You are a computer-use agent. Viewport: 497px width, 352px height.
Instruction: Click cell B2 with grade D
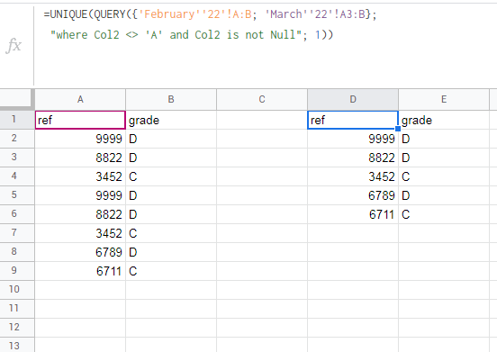click(x=171, y=139)
